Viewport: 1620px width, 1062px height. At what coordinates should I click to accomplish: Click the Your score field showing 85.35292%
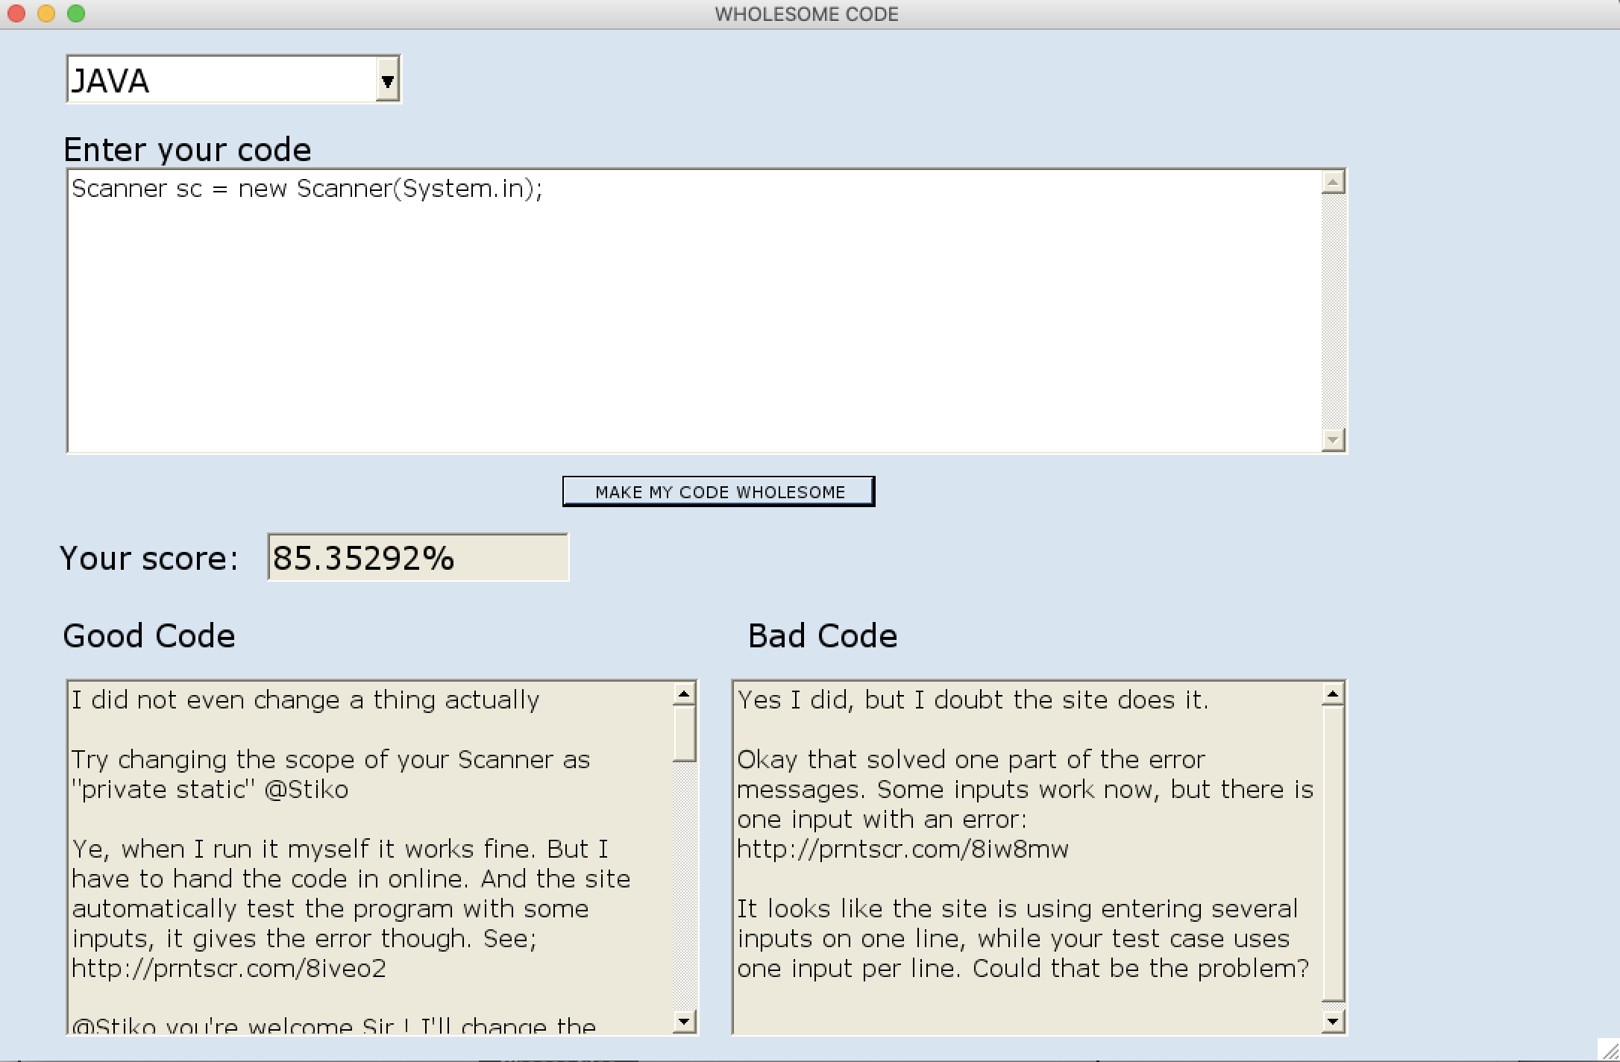(418, 558)
